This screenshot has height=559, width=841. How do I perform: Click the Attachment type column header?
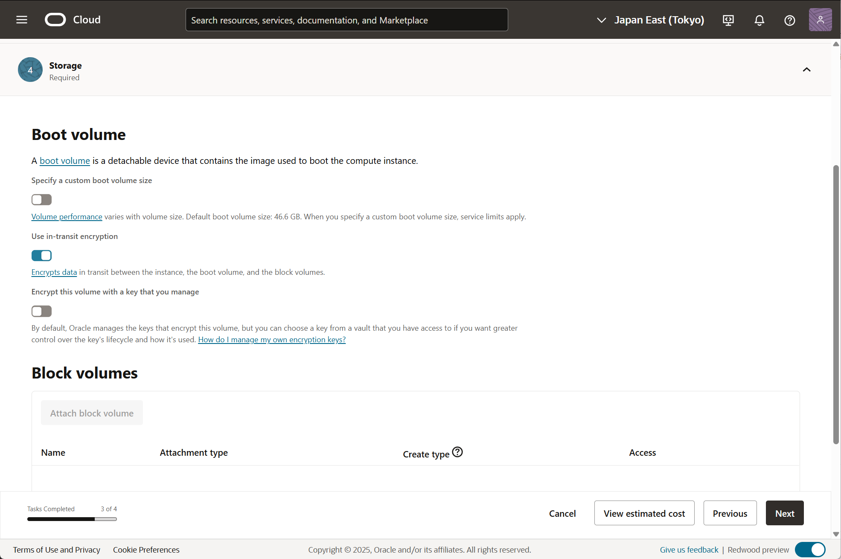click(194, 452)
